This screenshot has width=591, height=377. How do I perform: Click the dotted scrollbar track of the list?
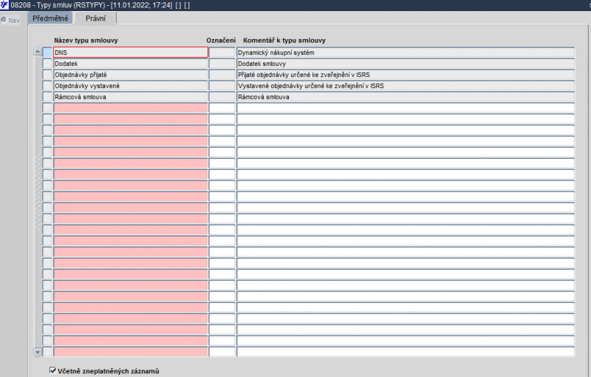coord(38,192)
